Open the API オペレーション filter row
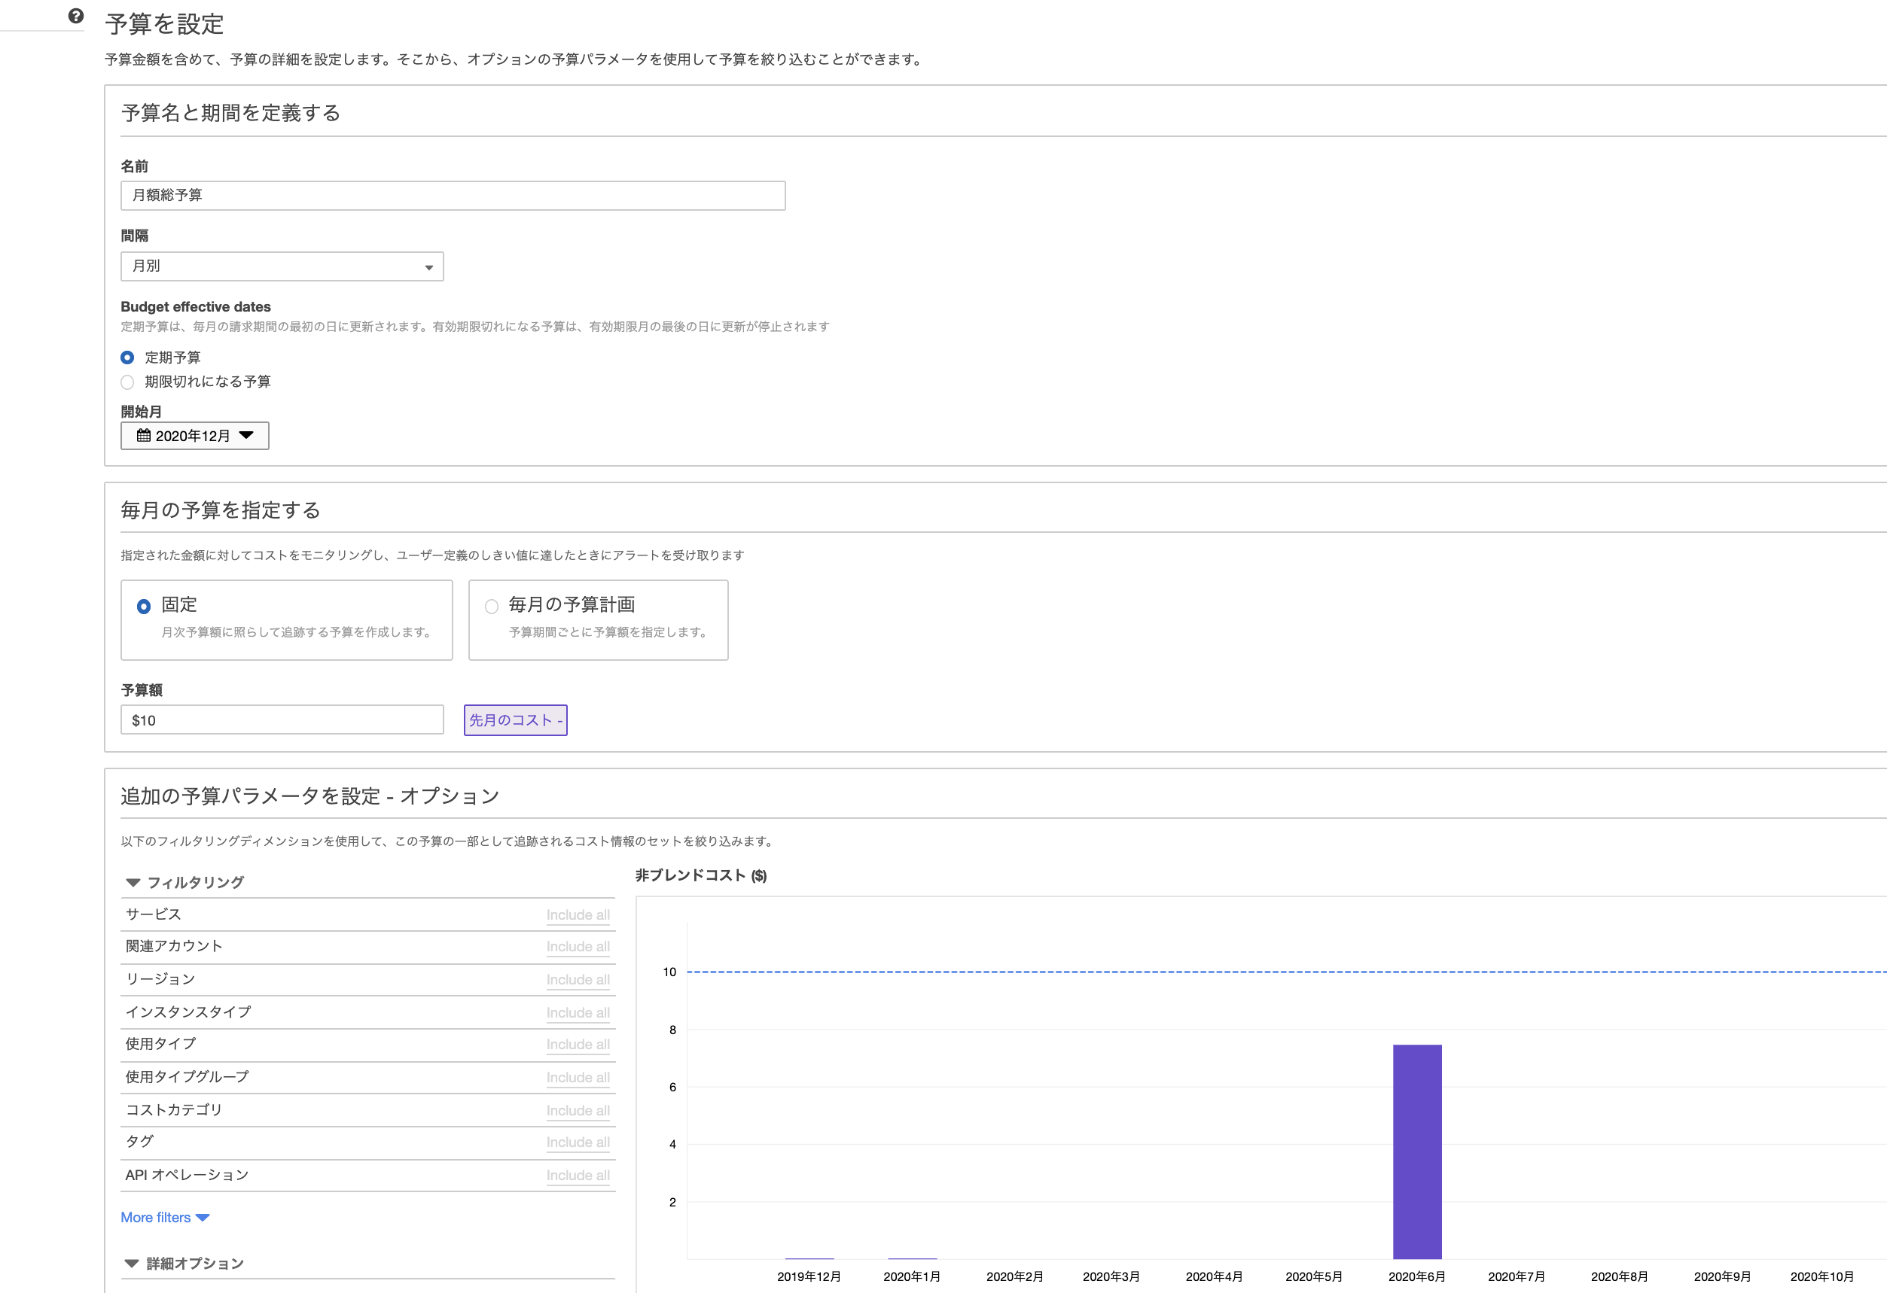This screenshot has width=1887, height=1293. coord(187,1175)
